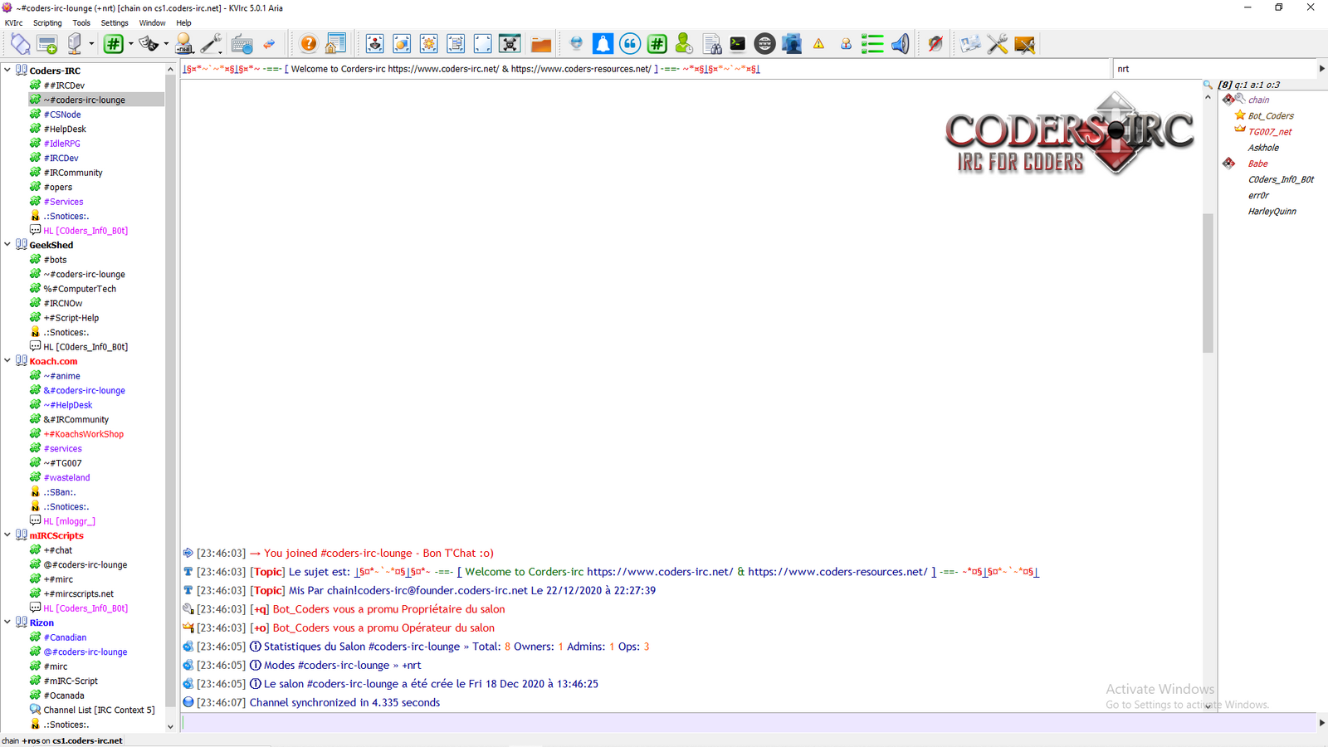The image size is (1328, 747).
Task: Collapse the GeekShed server tree
Action: point(7,245)
